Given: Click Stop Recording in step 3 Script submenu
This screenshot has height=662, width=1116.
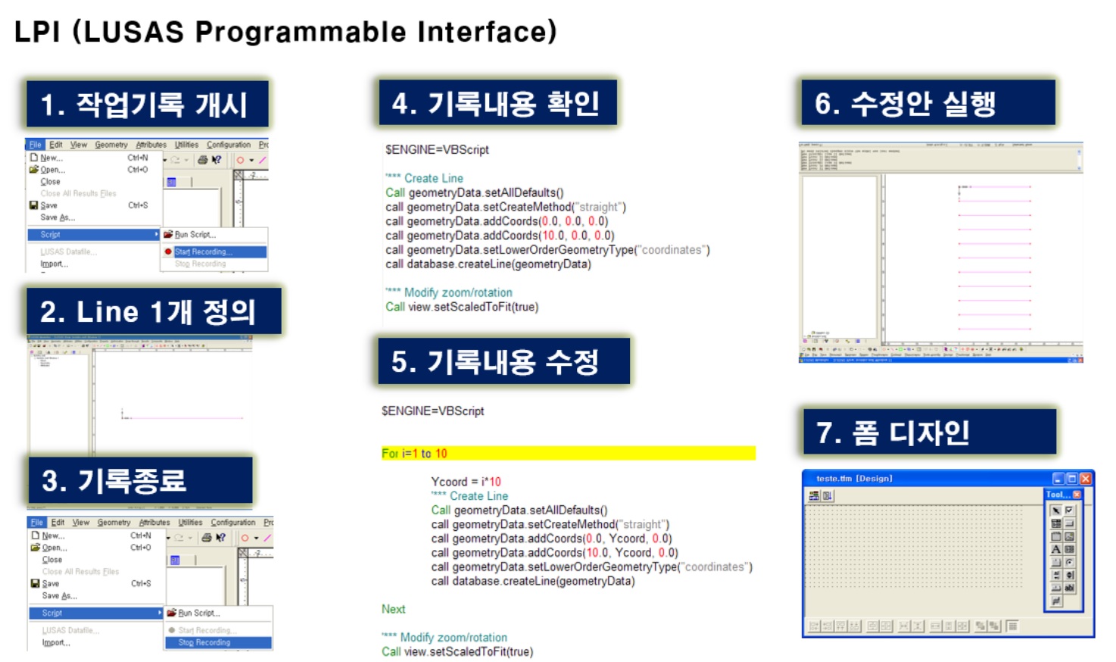Looking at the screenshot, I should [204, 642].
